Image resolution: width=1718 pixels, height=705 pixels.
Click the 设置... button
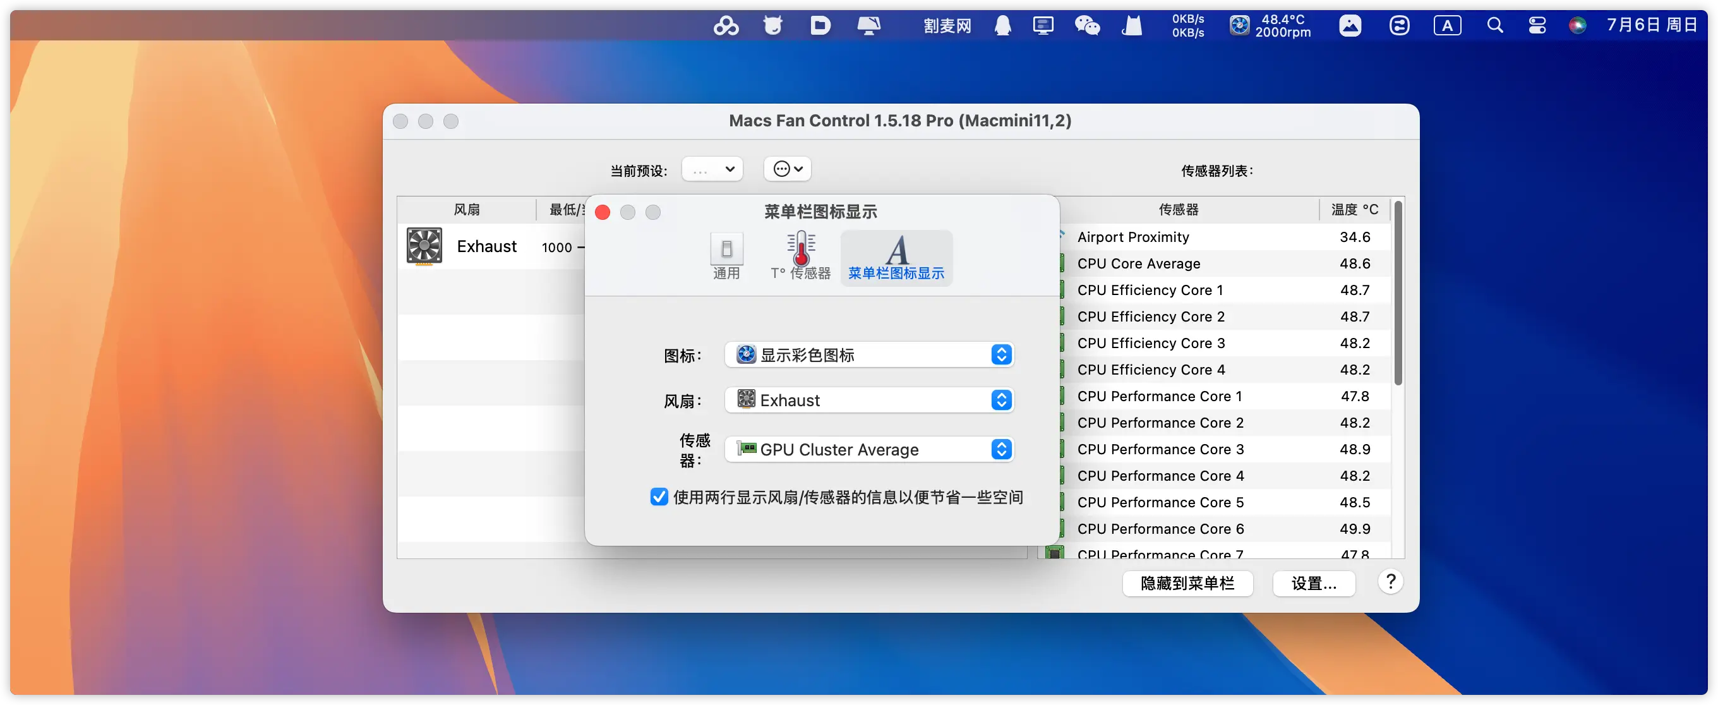pos(1313,584)
